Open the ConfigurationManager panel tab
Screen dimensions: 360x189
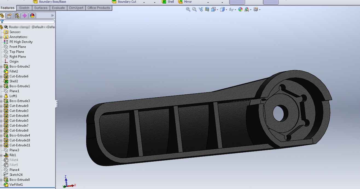(17, 16)
